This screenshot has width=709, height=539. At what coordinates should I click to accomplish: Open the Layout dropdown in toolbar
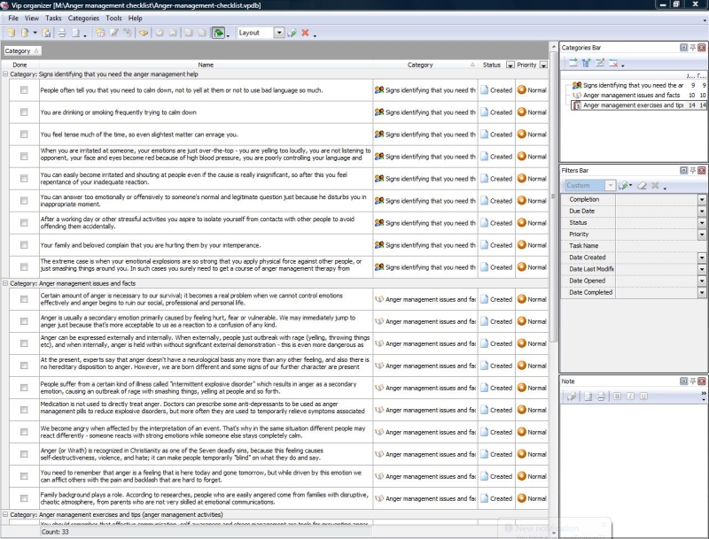[x=279, y=33]
